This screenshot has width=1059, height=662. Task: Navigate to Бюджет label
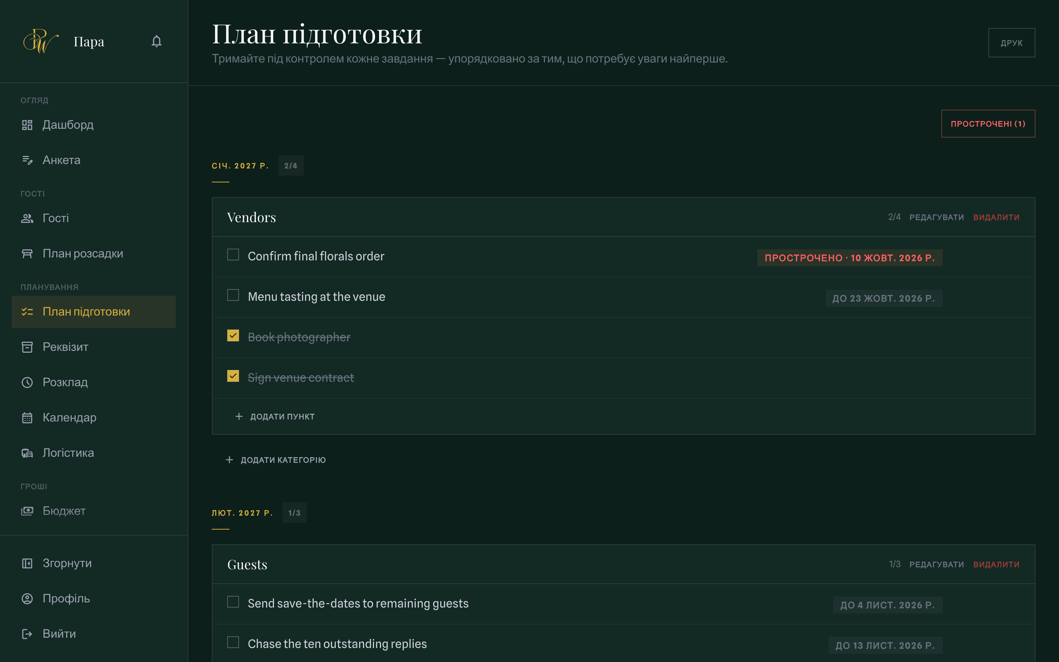[64, 511]
